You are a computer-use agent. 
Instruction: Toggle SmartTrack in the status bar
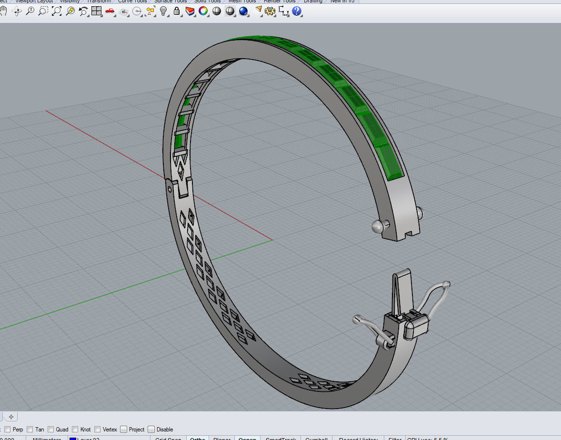[x=281, y=438]
